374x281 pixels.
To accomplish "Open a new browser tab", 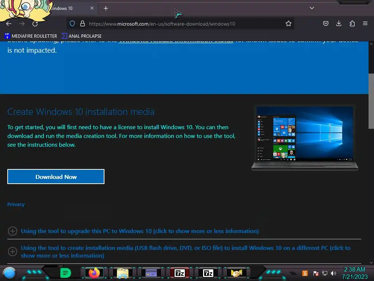I will click(106, 8).
